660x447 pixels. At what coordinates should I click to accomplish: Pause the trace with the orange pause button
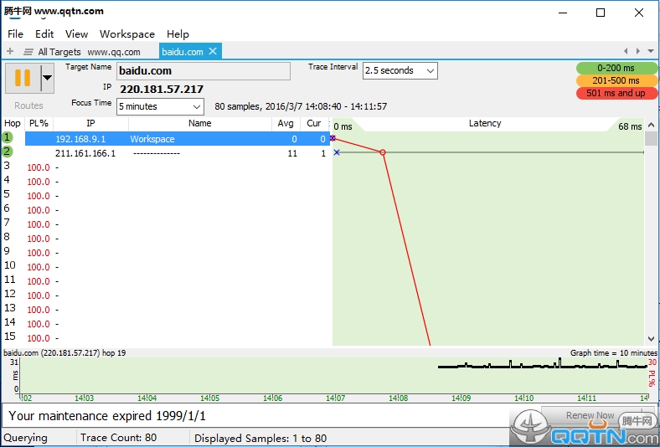[x=23, y=78]
